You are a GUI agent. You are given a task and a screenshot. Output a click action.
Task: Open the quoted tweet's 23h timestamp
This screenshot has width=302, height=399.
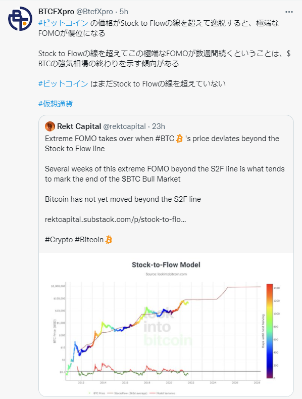coord(159,126)
